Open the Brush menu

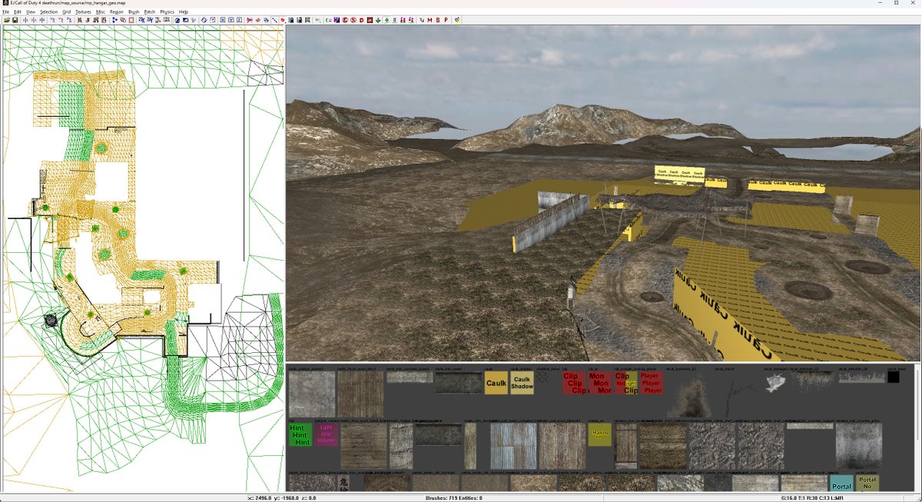point(134,12)
